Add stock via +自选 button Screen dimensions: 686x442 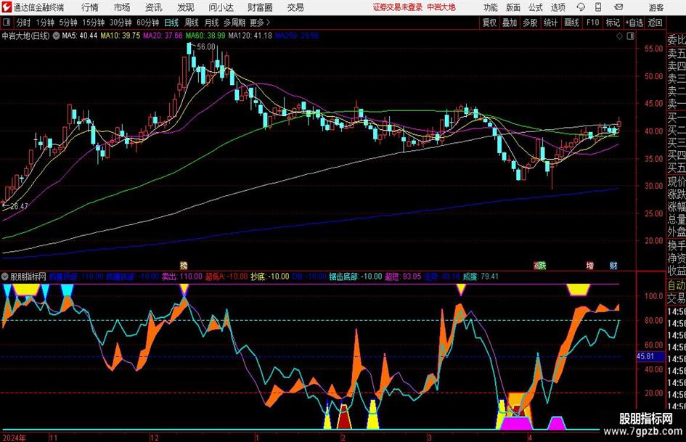click(x=634, y=22)
